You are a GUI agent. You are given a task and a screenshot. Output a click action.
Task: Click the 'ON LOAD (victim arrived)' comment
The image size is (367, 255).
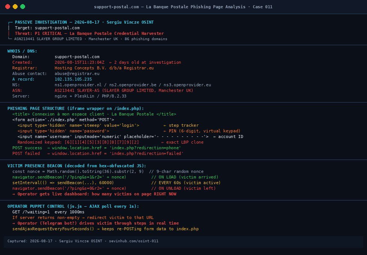(x=185, y=177)
